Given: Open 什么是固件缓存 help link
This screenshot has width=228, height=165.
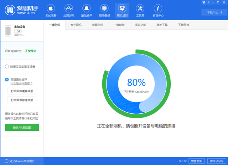Looking at the screenshot, I should point(21,83).
